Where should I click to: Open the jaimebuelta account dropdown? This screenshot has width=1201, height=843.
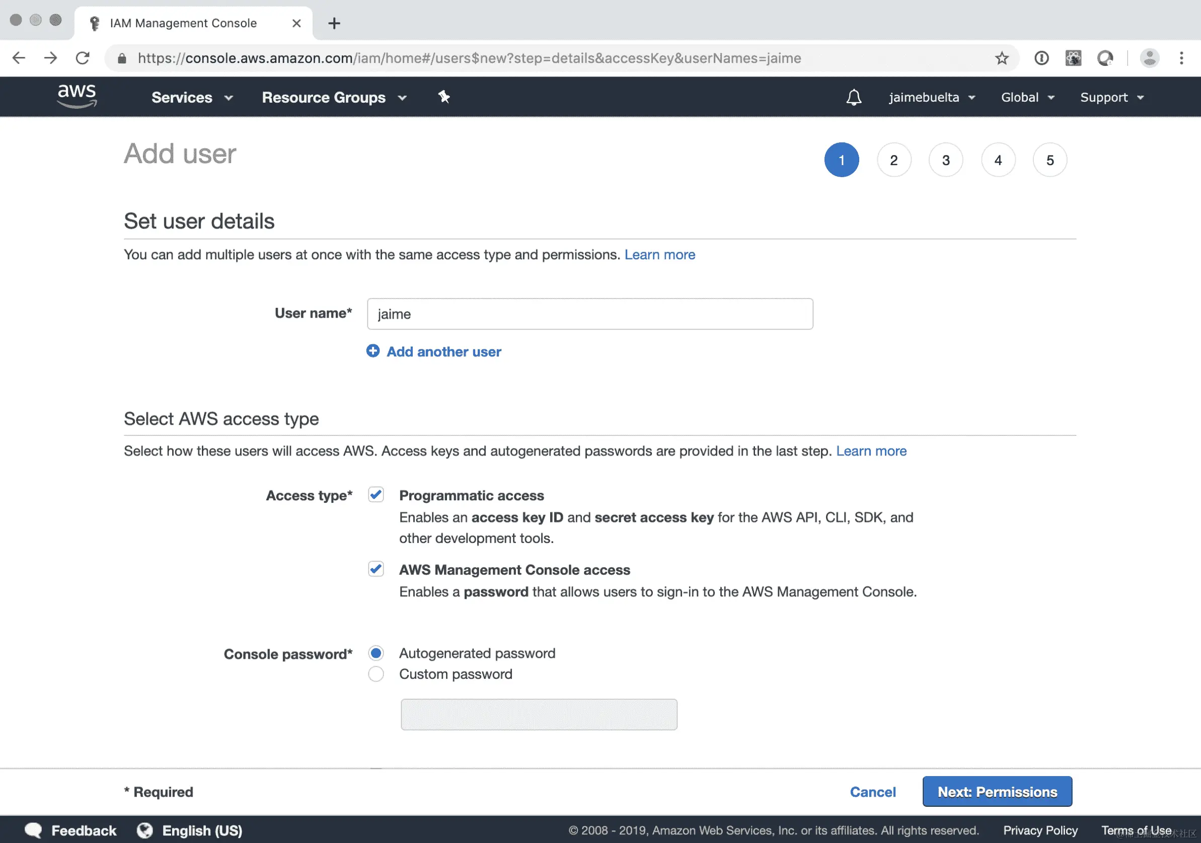point(931,98)
